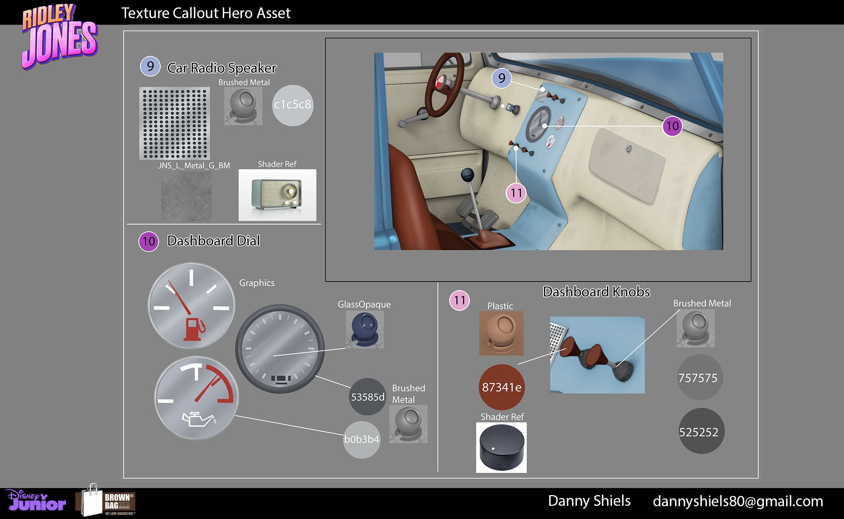Click the perforated speaker grille texture
The height and width of the screenshot is (519, 844).
(x=175, y=123)
